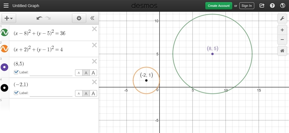Toggle Label checkbox for point (−2,1)
Image resolution: width=289 pixels, height=133 pixels.
(x=16, y=93)
